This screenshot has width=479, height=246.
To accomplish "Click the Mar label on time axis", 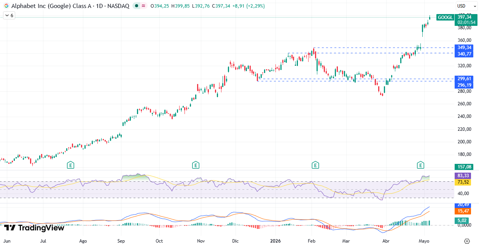I will click(x=346, y=241).
